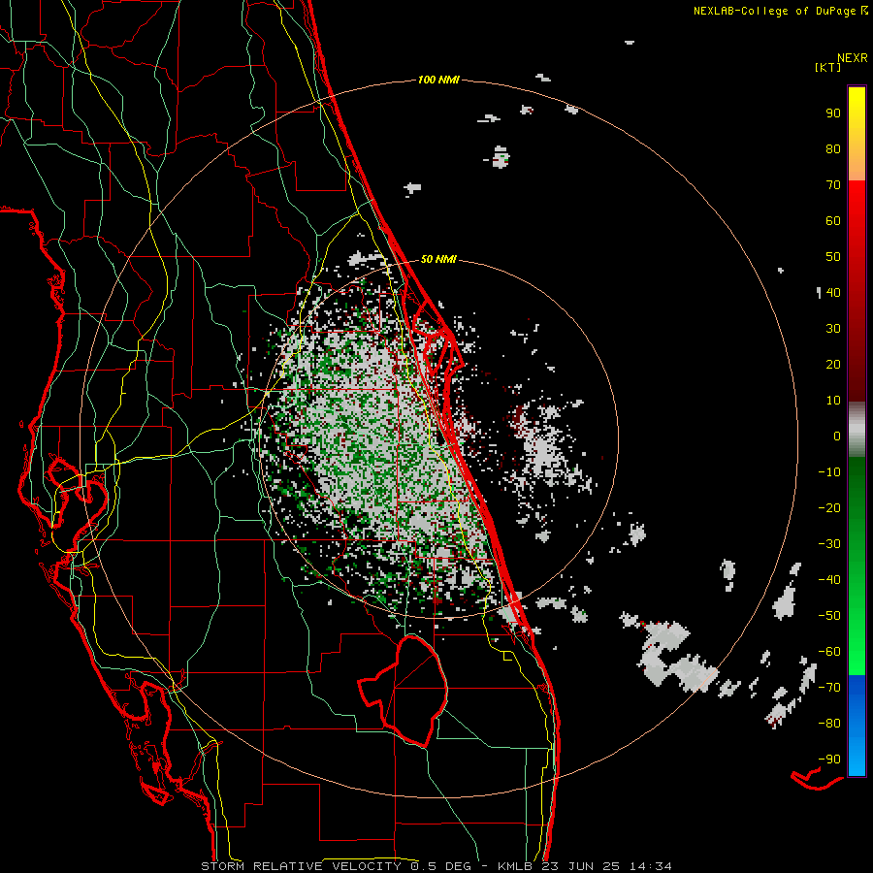This screenshot has width=873, height=873.
Task: Click the 50 NMI range ring label
Action: point(438,259)
